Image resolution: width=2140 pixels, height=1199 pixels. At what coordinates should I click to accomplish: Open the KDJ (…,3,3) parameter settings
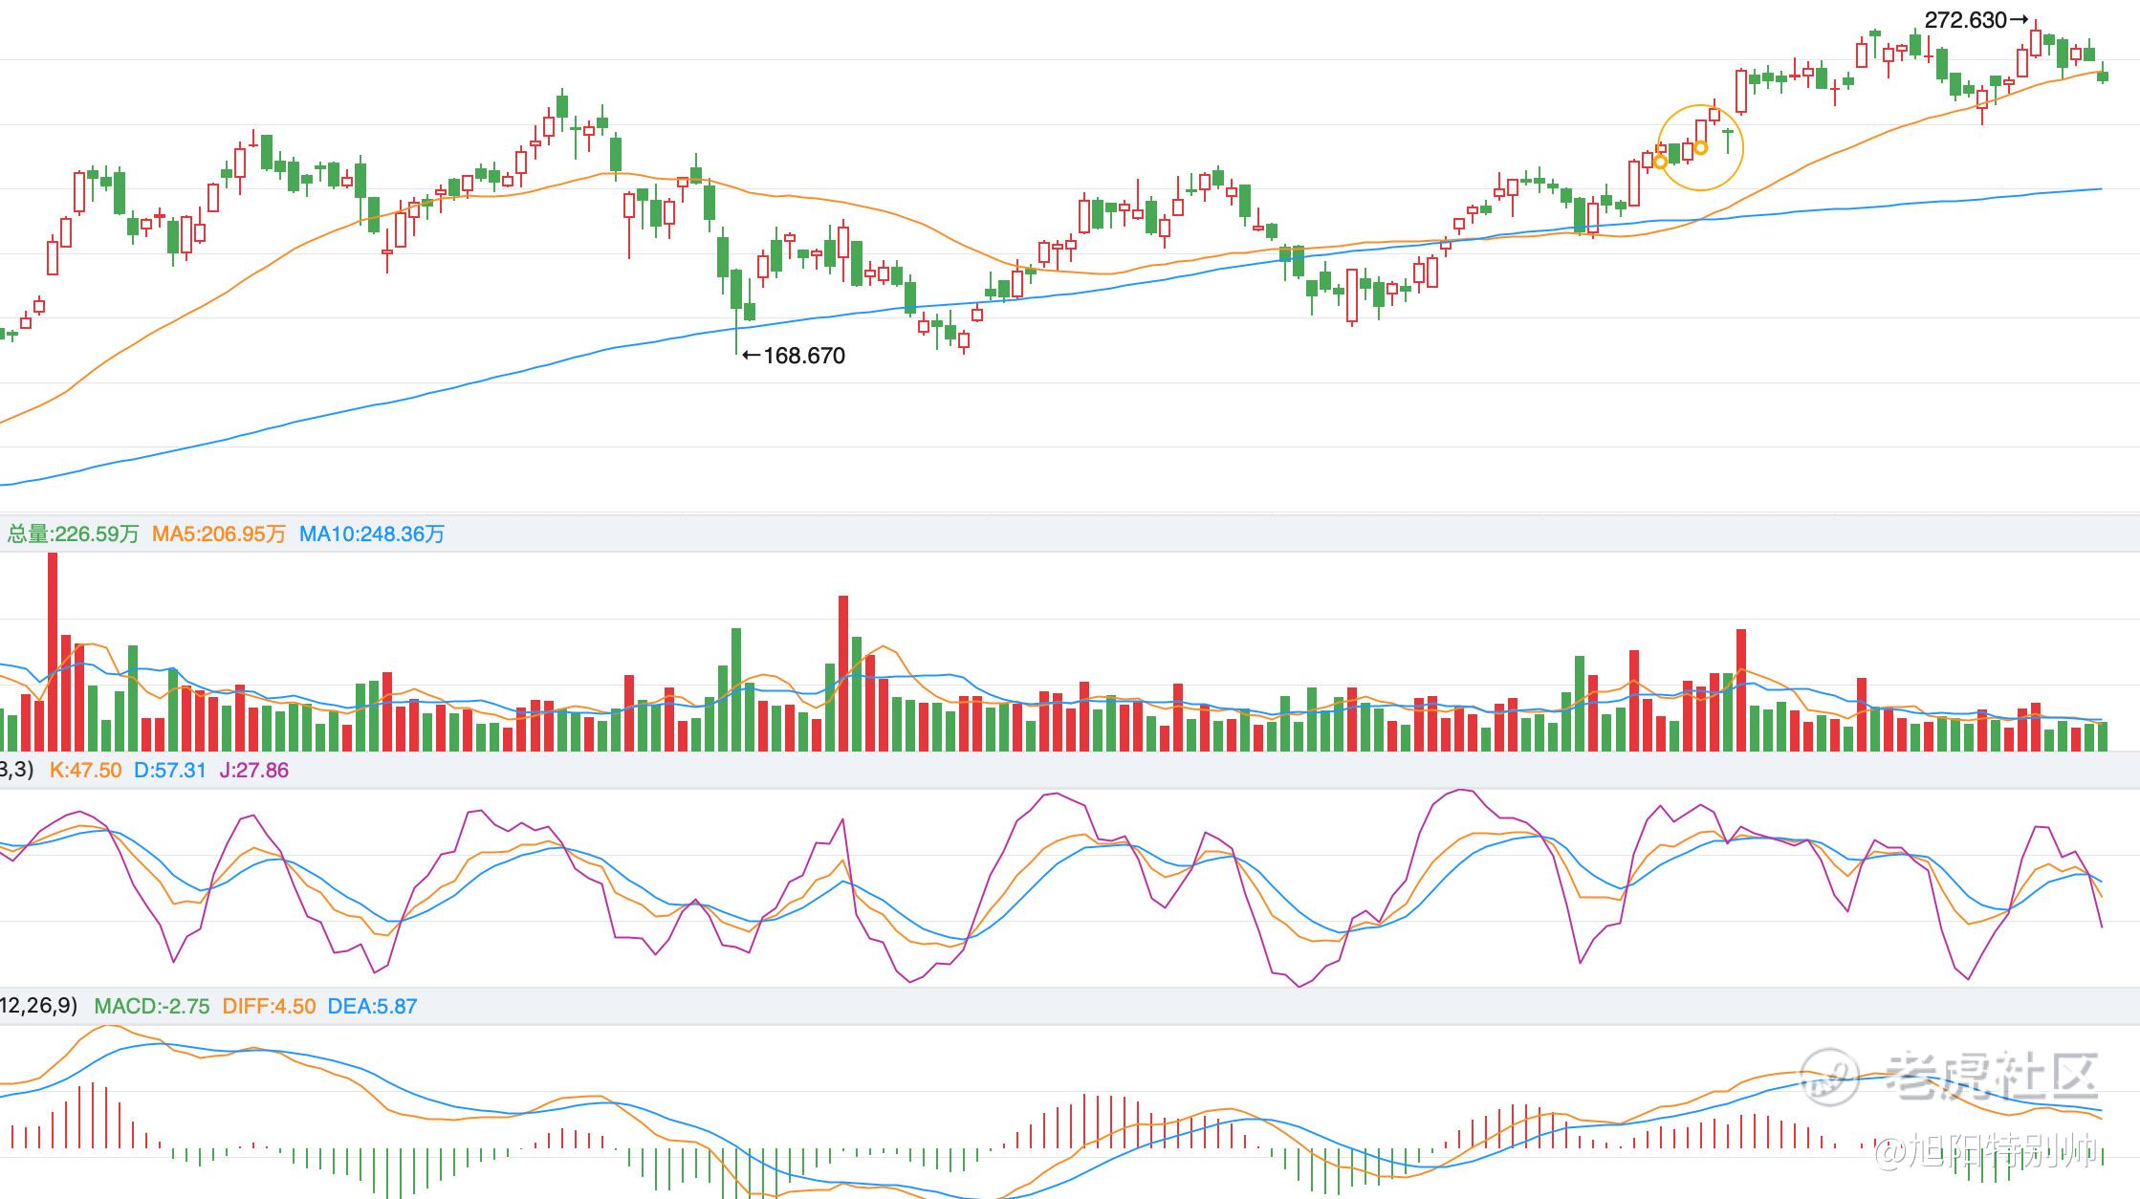click(x=16, y=771)
